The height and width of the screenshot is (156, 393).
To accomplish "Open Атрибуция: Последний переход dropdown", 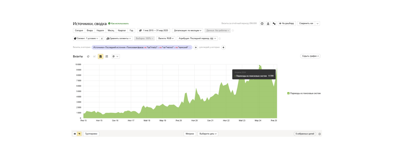I will (197, 39).
